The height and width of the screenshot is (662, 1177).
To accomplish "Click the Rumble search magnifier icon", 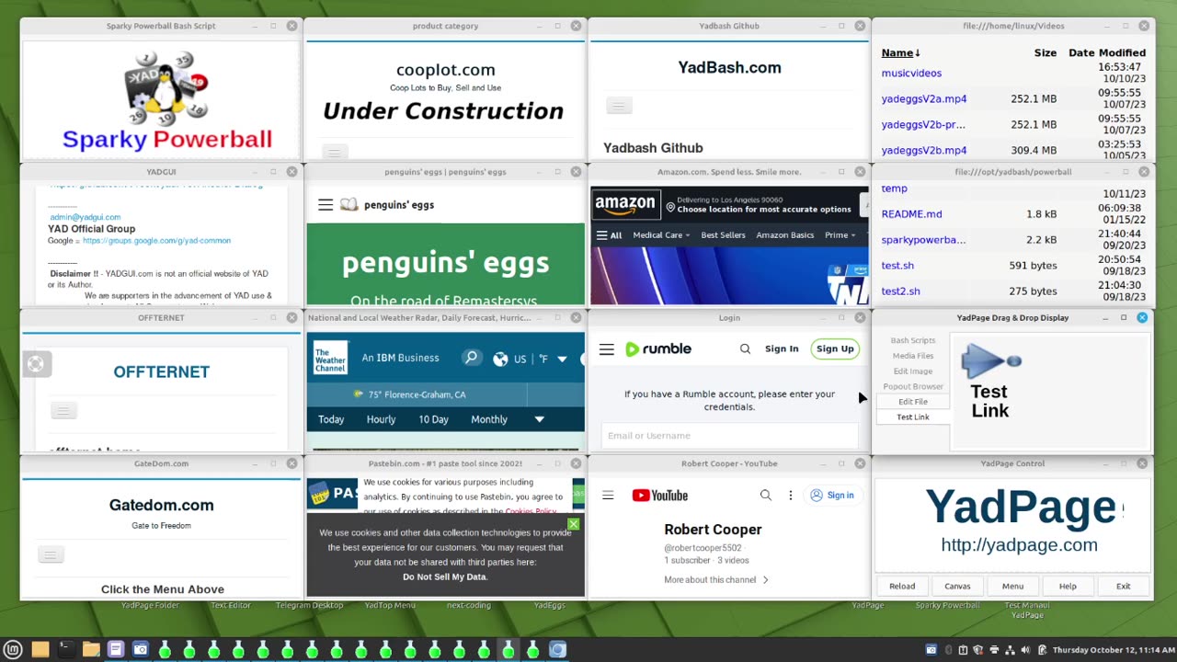I will pyautogui.click(x=745, y=349).
